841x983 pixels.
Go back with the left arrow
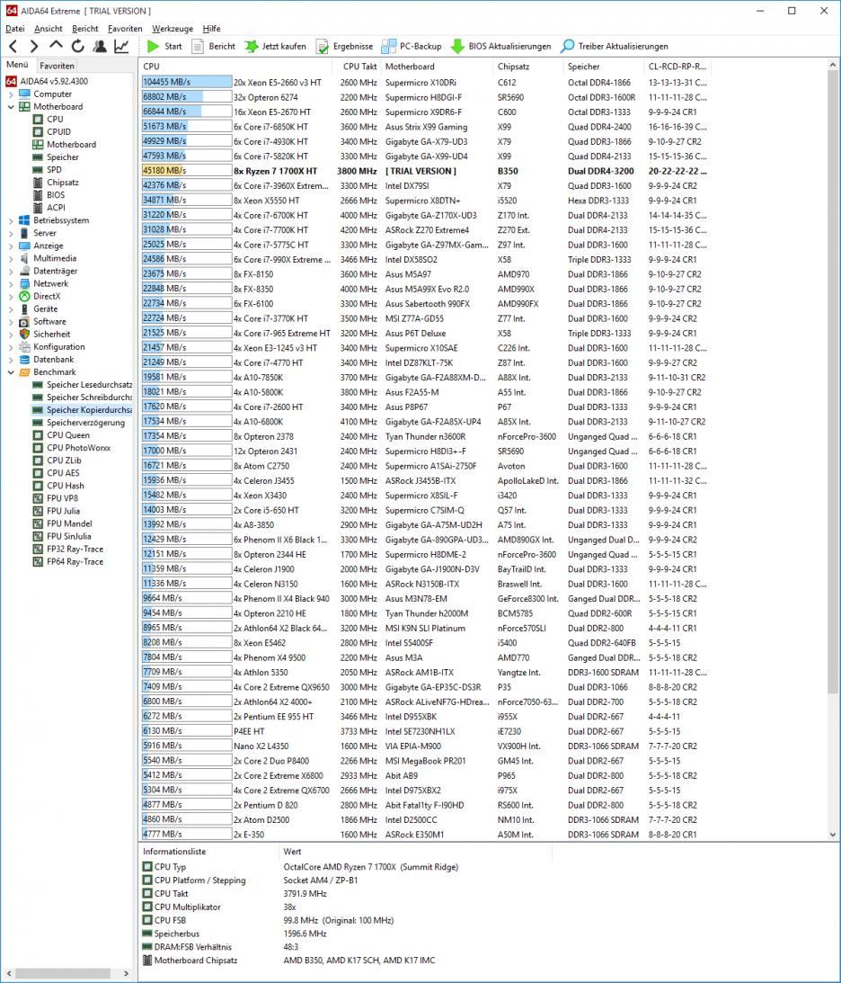coord(13,46)
